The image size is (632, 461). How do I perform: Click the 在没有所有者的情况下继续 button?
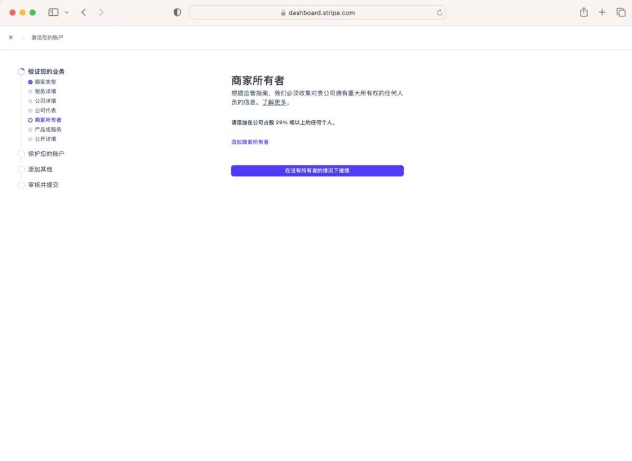[x=317, y=171]
